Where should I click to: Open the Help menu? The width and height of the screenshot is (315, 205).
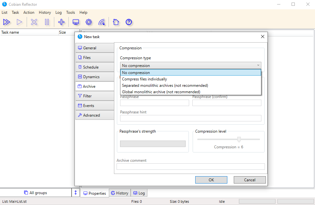(83, 12)
